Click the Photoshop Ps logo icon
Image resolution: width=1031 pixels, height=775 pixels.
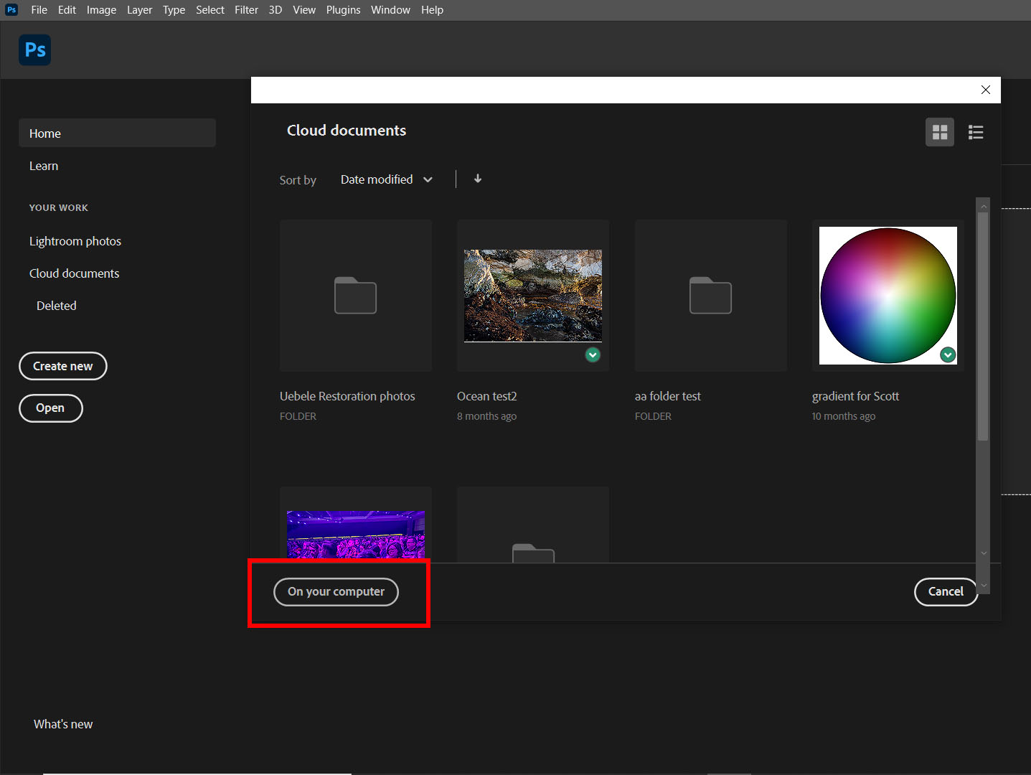34,50
